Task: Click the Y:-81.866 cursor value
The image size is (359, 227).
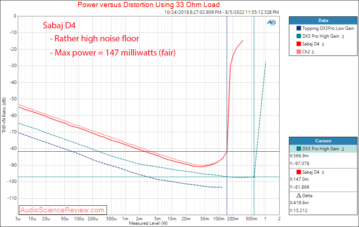Action: point(299,187)
